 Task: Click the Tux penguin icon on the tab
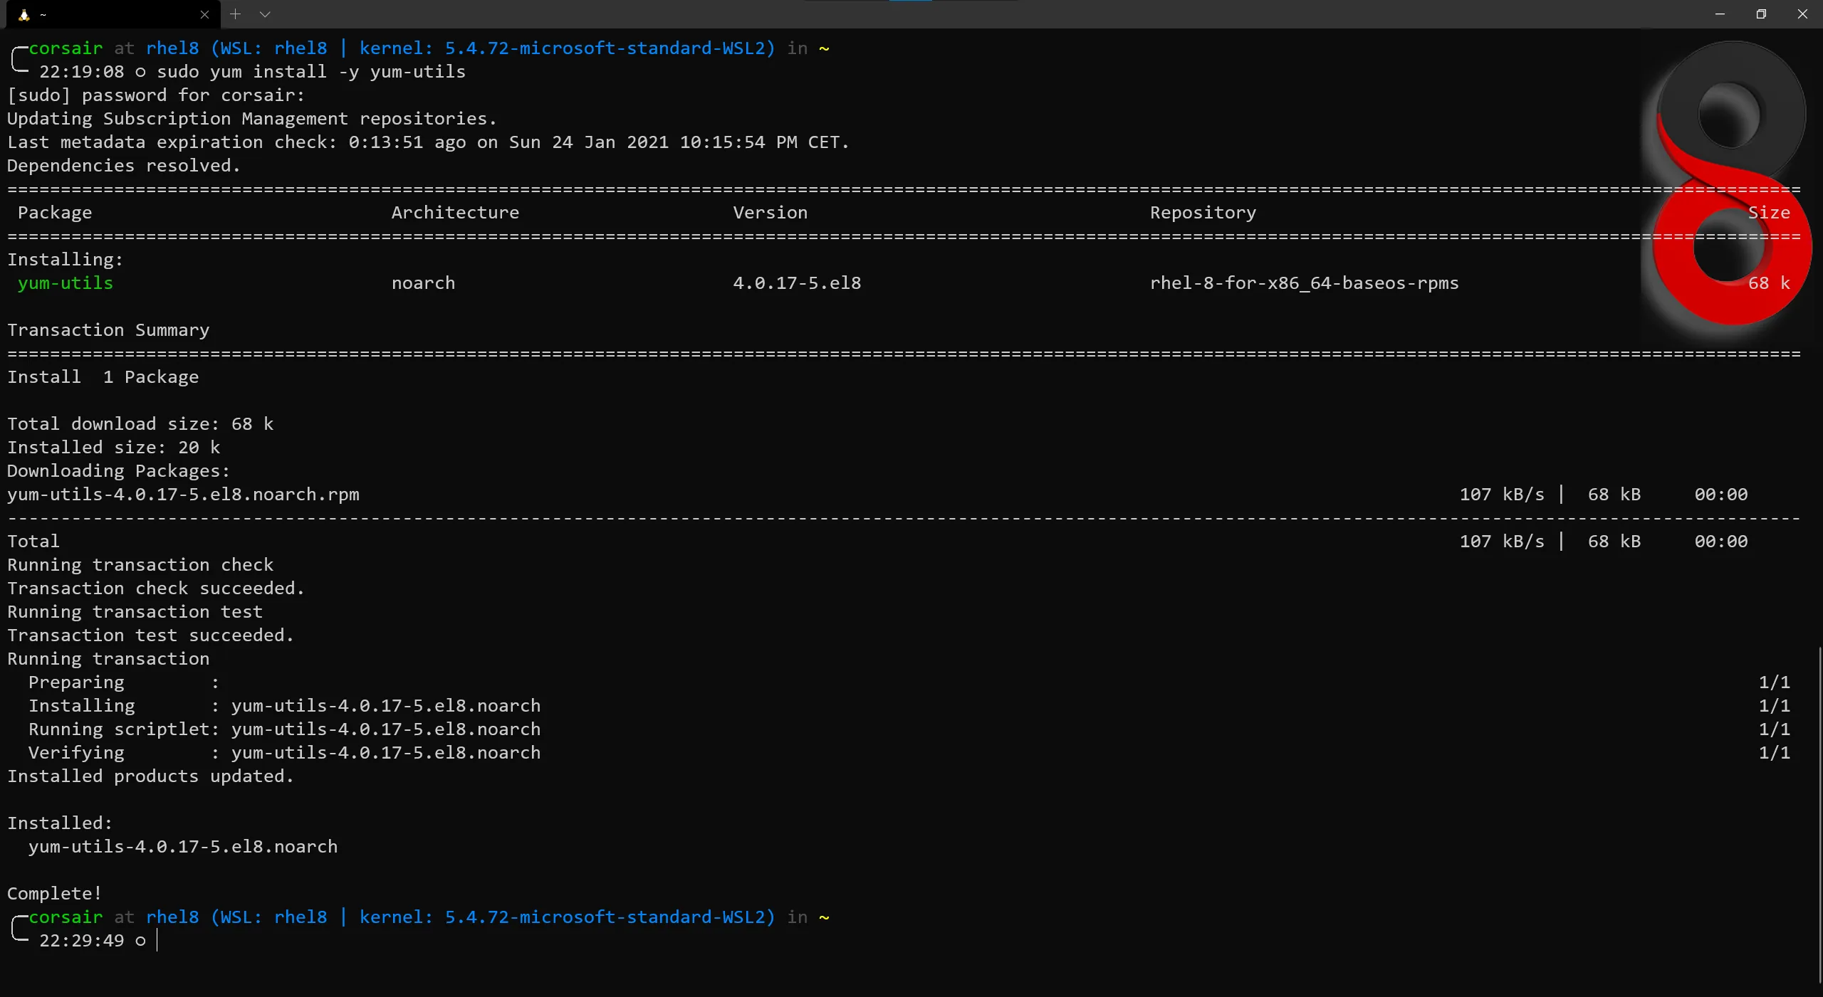(x=23, y=15)
